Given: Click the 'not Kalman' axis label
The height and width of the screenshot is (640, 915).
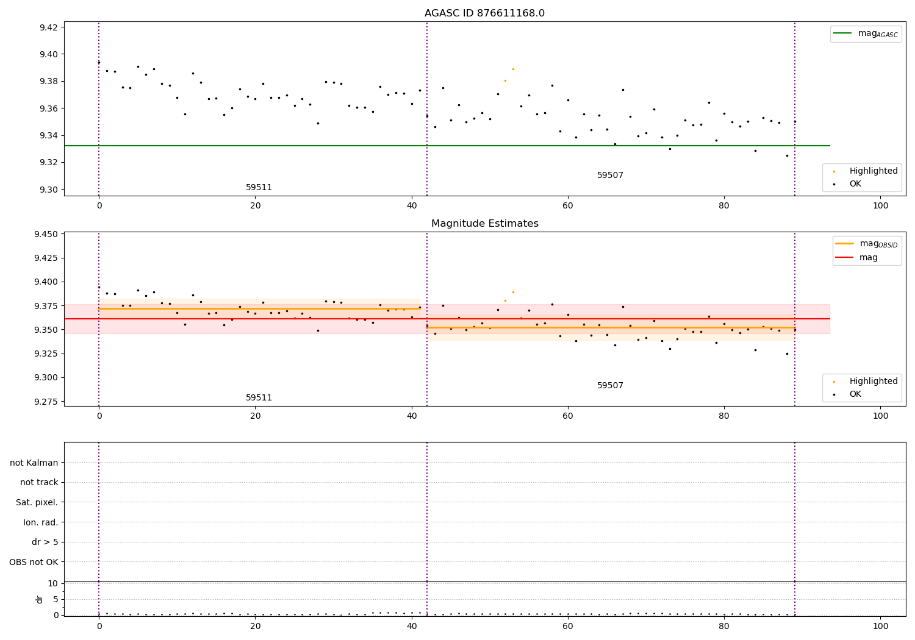Looking at the screenshot, I should click(34, 463).
